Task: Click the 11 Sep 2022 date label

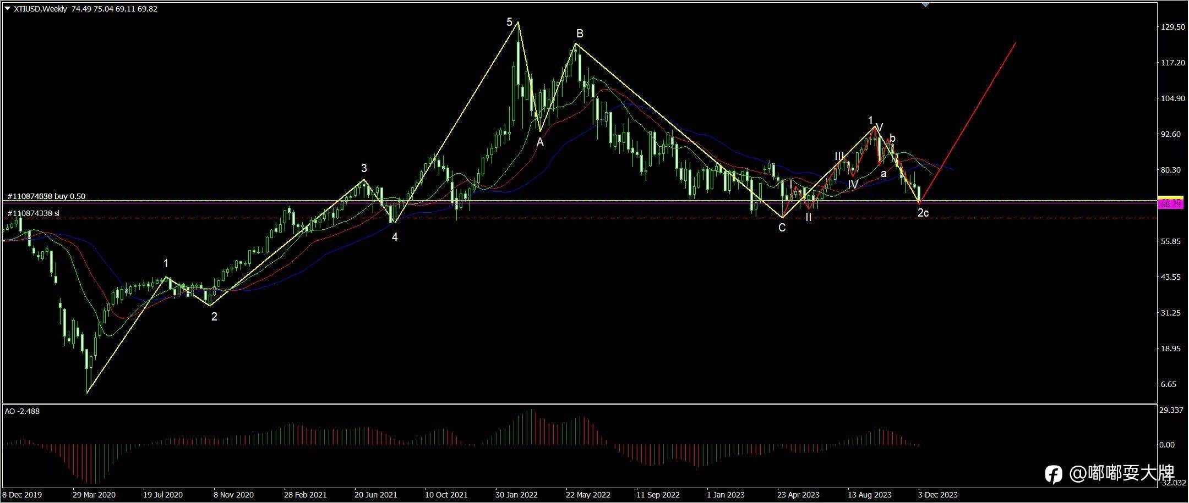Action: coord(658,495)
